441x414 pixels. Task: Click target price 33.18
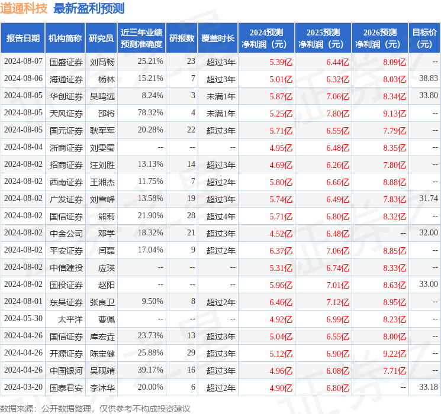point(429,387)
